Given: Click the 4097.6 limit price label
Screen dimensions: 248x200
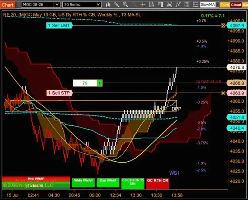Looking at the screenshot, I should (236, 26).
